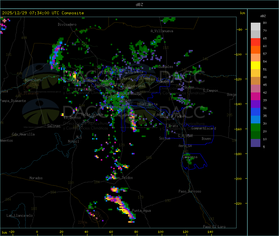The image size is (279, 236).
Task: Click the 2200m elevation contour label
Action: click(82, 222)
